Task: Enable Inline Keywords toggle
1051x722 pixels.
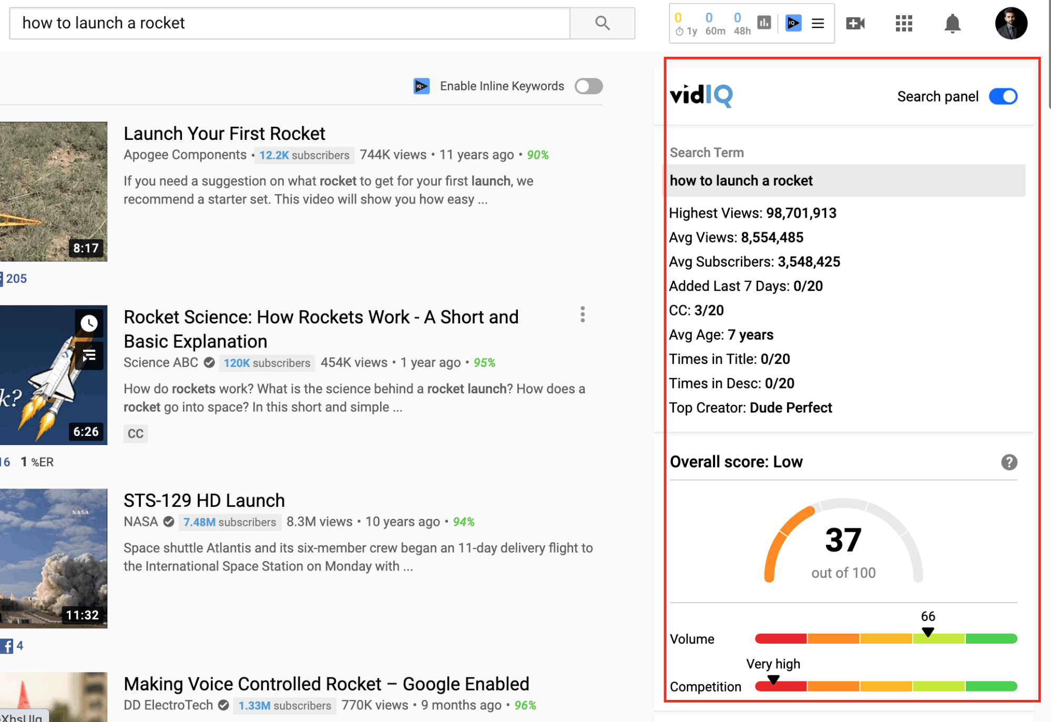Action: click(x=588, y=86)
